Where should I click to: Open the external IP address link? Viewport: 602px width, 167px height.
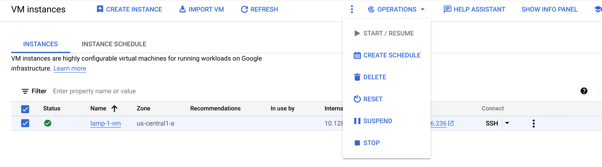[x=439, y=124]
